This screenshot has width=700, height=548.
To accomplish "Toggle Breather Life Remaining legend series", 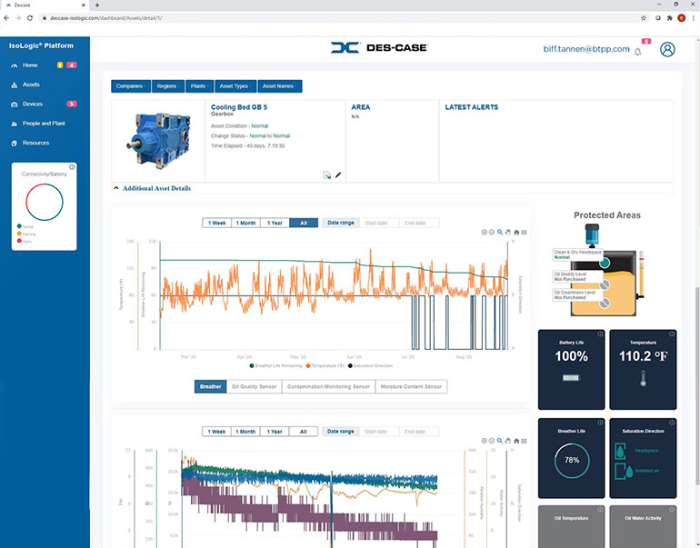I will point(275,366).
